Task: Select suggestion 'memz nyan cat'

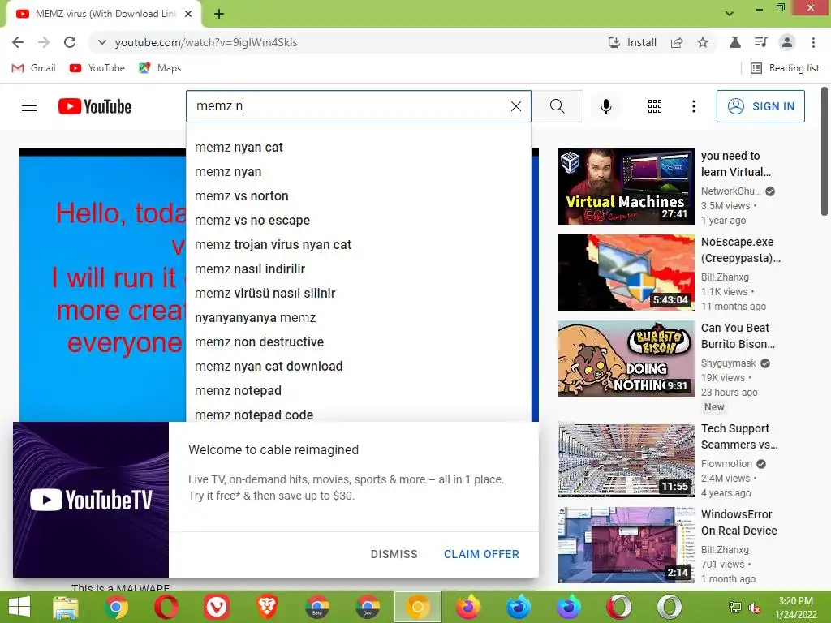Action: click(358, 148)
